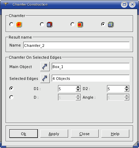This screenshot has height=148, width=139.
Task: Decrease the D1 value with down arrow
Action: [78, 90]
